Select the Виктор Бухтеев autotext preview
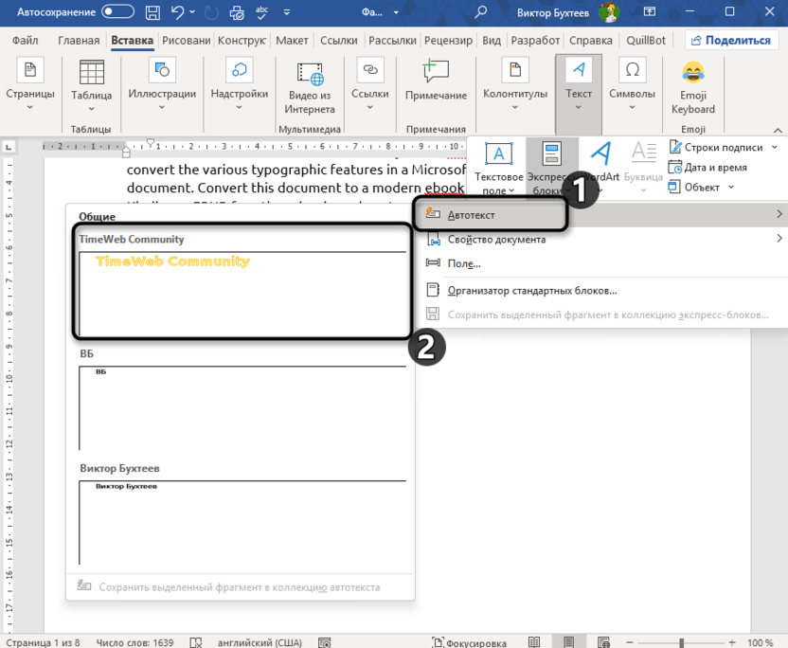 tap(242, 519)
